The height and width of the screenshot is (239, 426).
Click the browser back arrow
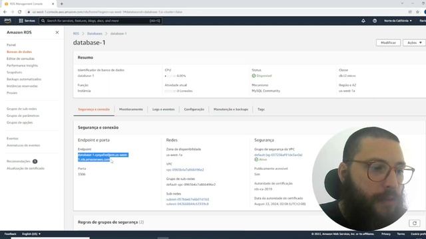[x=5, y=12]
